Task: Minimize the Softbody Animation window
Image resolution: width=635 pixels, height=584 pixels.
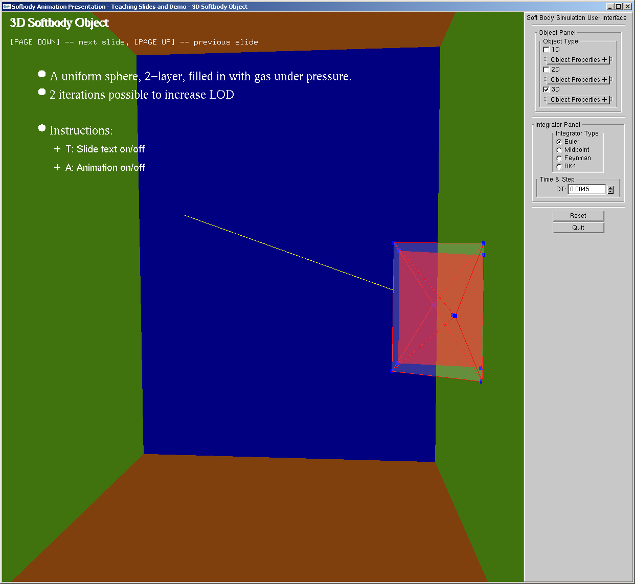Action: (610, 7)
